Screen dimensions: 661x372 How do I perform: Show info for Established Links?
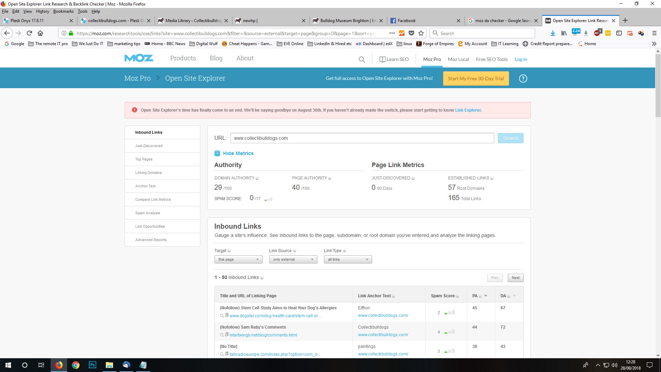(492, 178)
